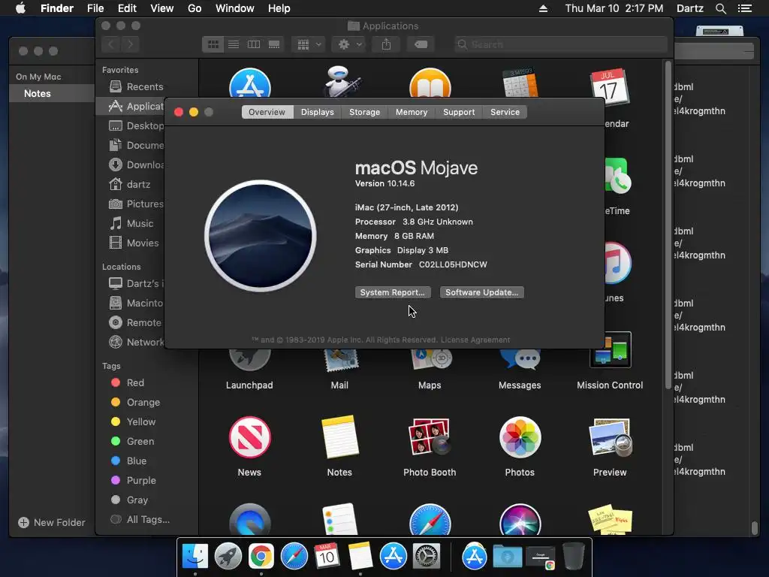Open Notification Center menu bar icon

coord(745,8)
